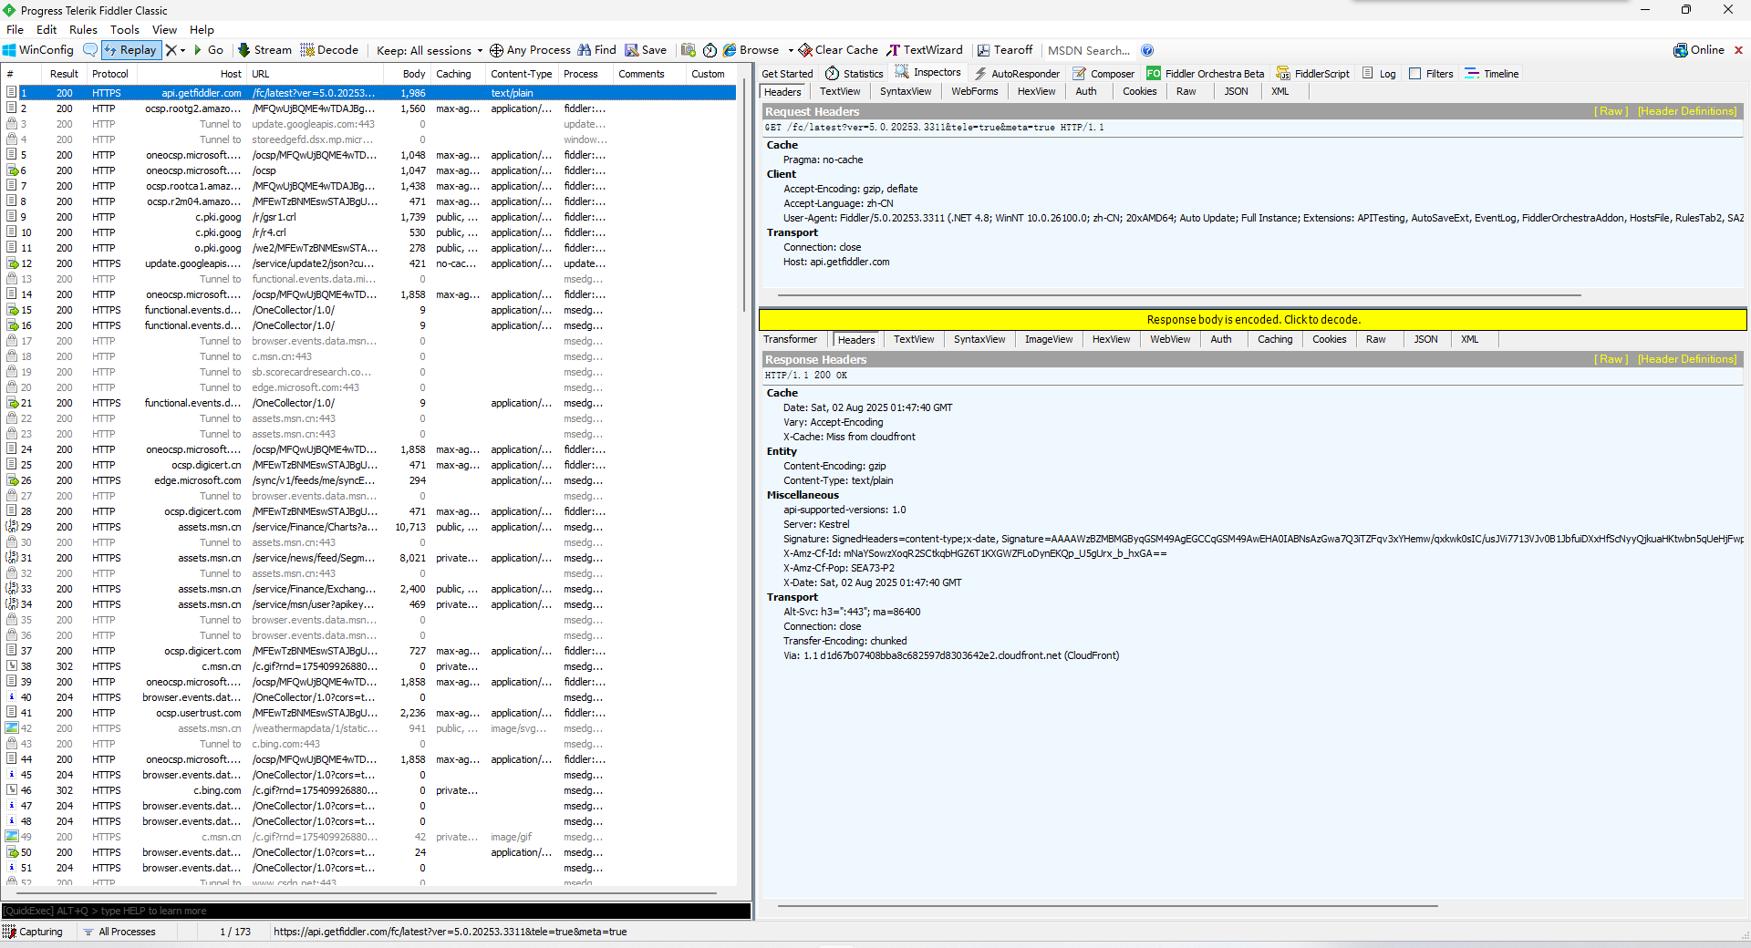The image size is (1751, 948).
Task: Save sessions using Save toolbar icon
Action: click(x=646, y=50)
